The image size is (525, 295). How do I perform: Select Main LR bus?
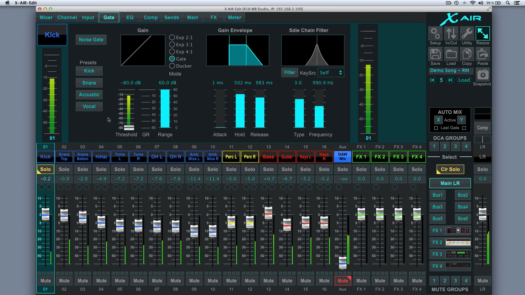pyautogui.click(x=450, y=183)
